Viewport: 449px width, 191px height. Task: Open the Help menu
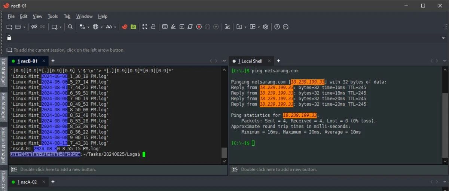103,16
